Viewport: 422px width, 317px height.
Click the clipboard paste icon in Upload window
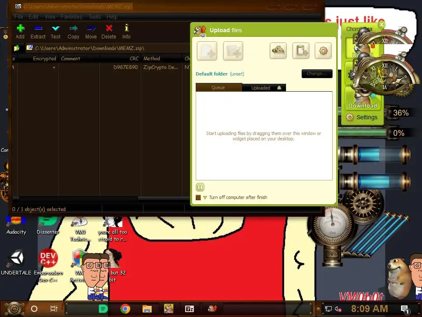click(301, 50)
